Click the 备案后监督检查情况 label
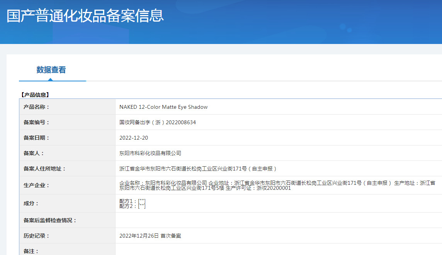 pos(49,220)
